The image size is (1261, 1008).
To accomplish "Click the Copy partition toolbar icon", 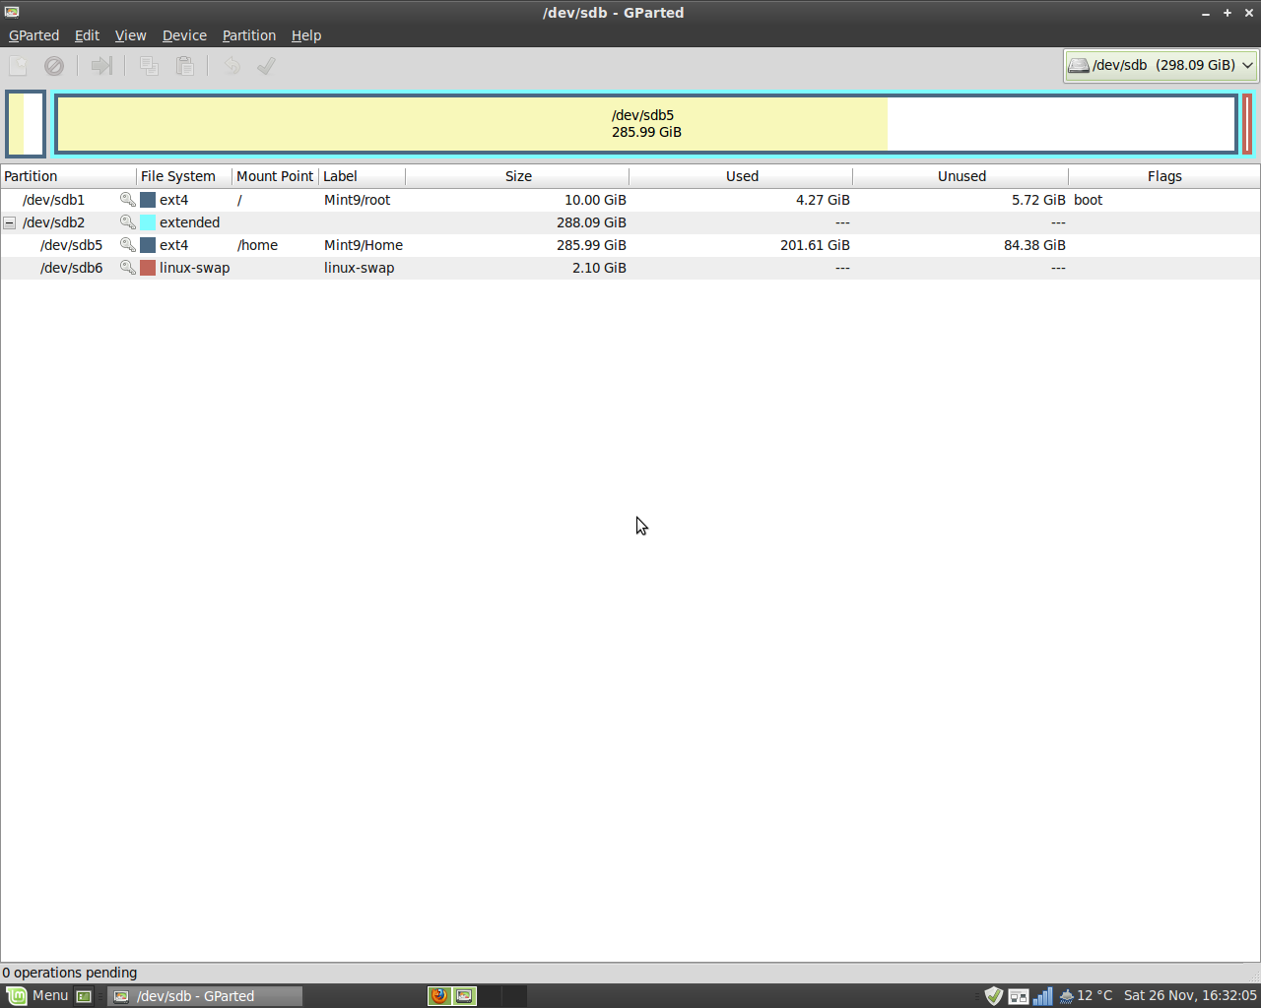I will click(149, 66).
